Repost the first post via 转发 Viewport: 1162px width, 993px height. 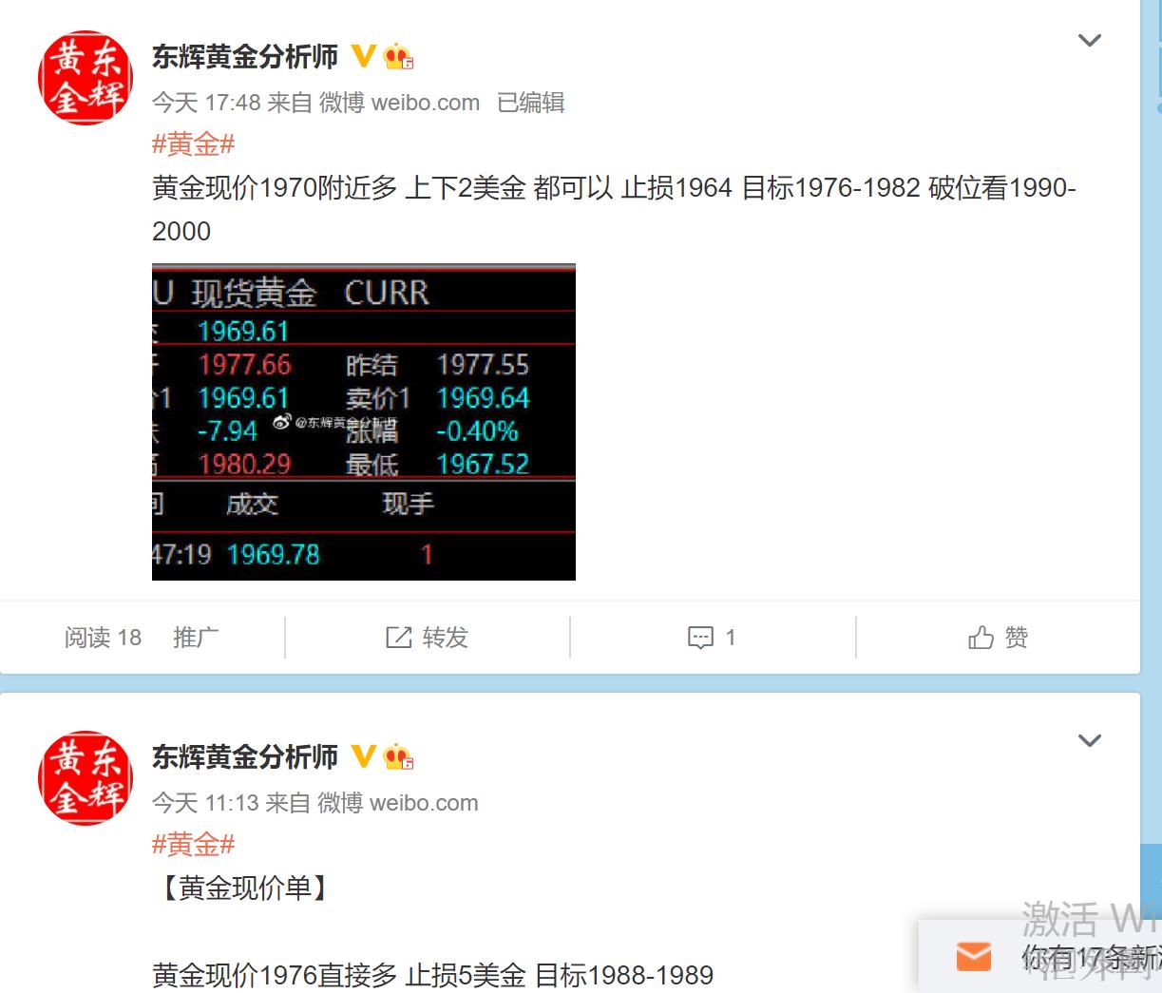tap(428, 638)
